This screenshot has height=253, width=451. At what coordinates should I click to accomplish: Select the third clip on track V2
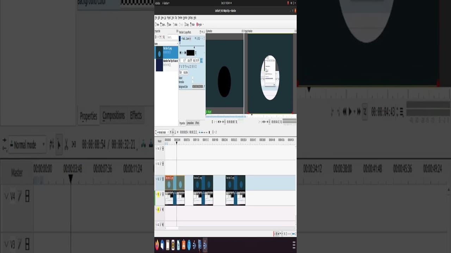pyautogui.click(x=235, y=183)
